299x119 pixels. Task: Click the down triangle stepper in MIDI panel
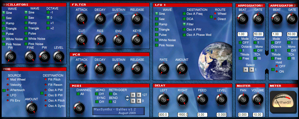(127, 100)
